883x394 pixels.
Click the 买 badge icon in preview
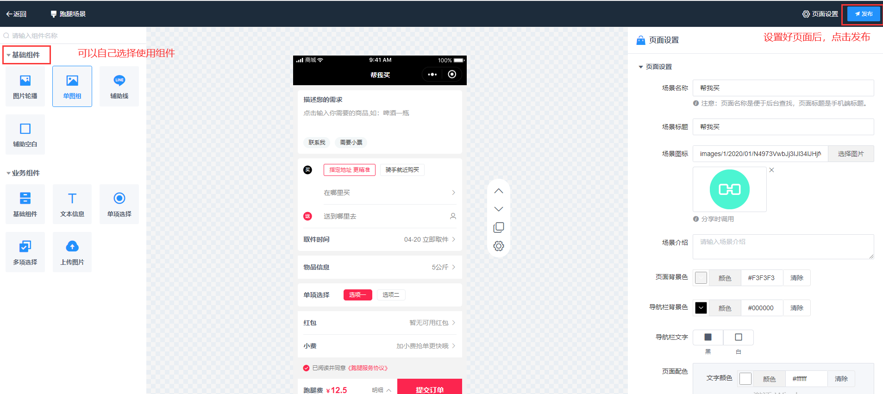tap(307, 170)
